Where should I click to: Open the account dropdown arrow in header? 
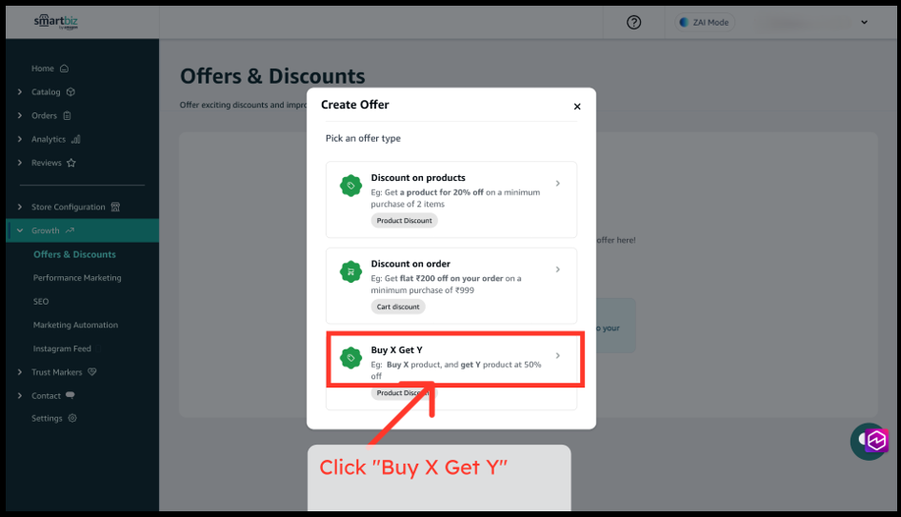pyautogui.click(x=864, y=23)
